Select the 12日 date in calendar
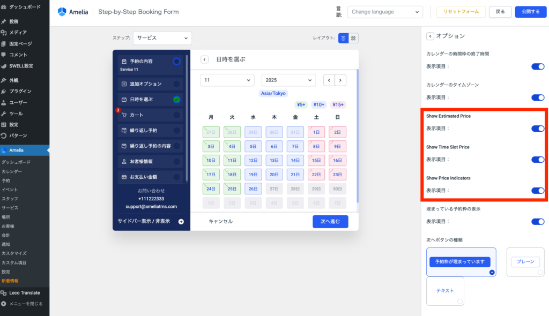This screenshot has width=549, height=316. [253, 160]
